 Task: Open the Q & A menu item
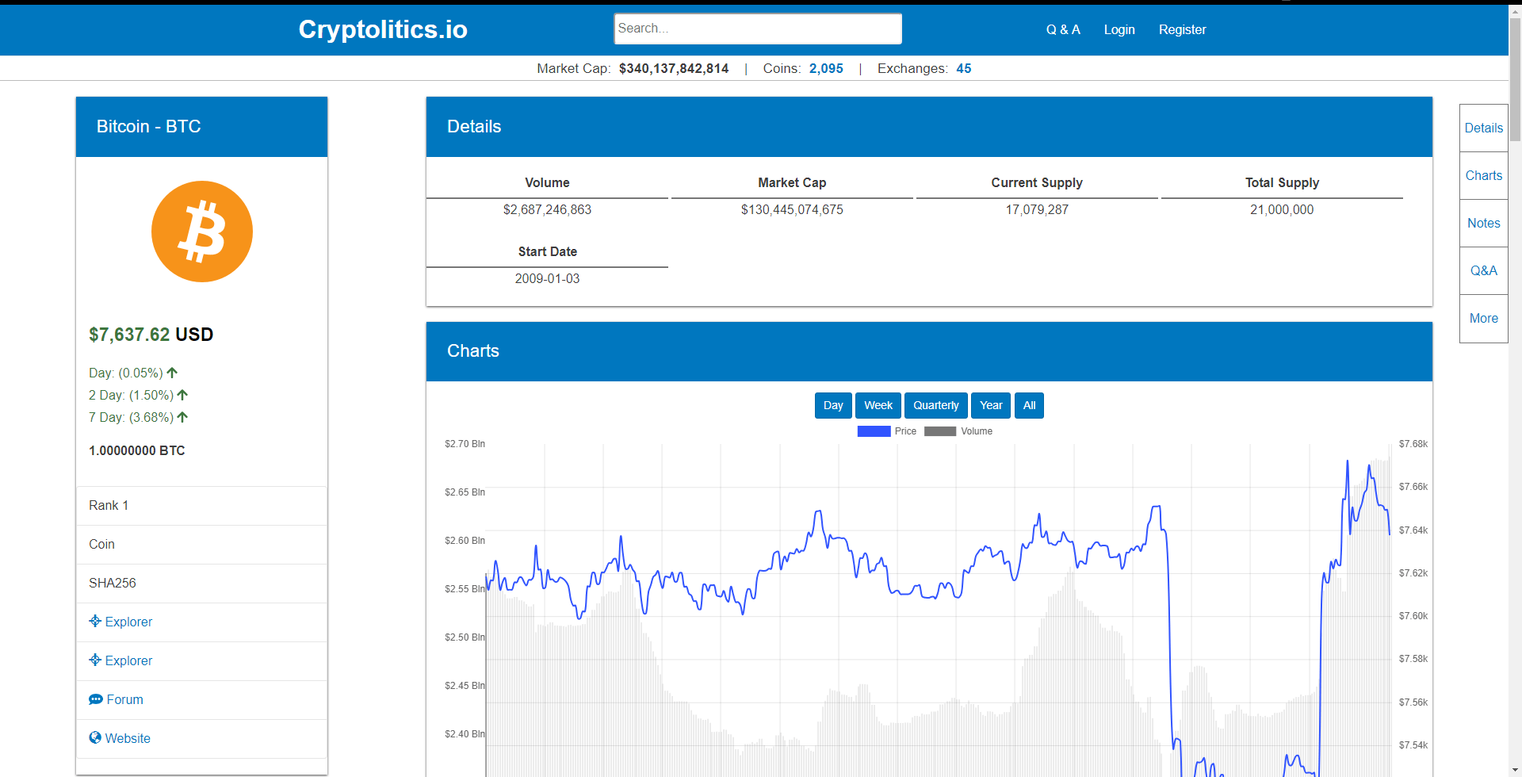pos(1062,29)
